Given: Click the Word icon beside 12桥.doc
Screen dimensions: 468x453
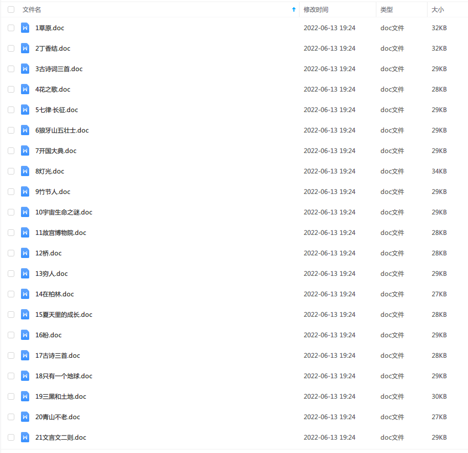Looking at the screenshot, I should (25, 253).
